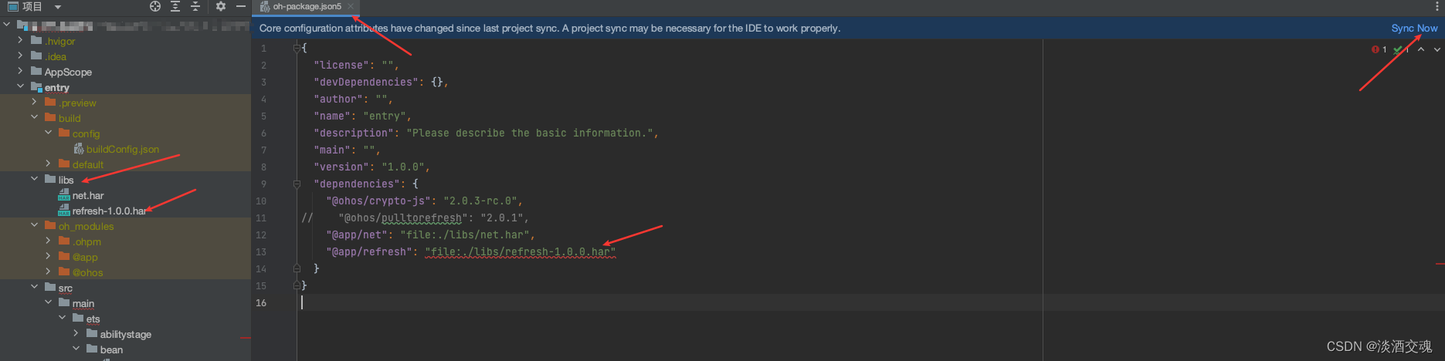The image size is (1445, 361).
Task: Expand the .preview folder
Action: [x=34, y=102]
